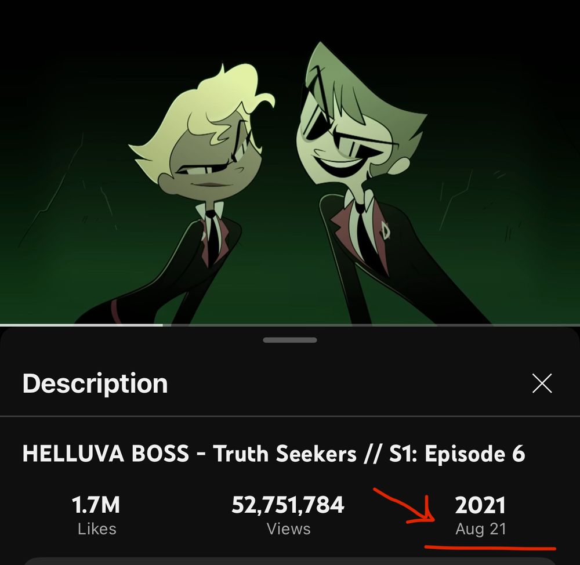Tap the video frame to show controls
Viewport: 580px width, 565px height.
pyautogui.click(x=290, y=162)
